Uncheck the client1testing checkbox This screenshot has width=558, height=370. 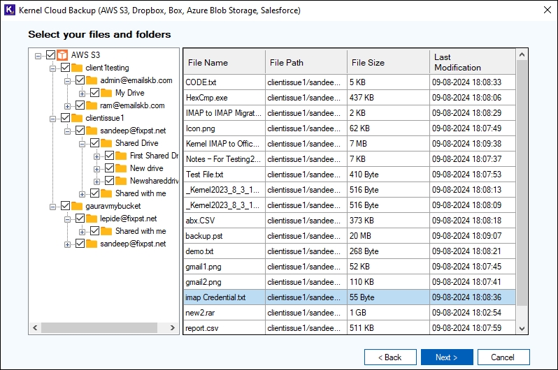click(x=66, y=68)
